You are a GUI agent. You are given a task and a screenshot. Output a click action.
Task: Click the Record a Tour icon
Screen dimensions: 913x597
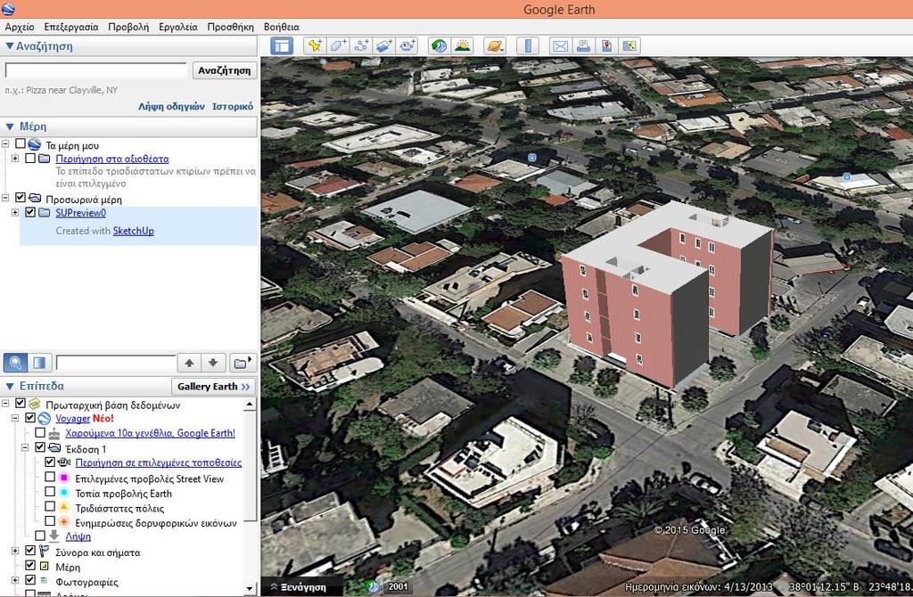(x=407, y=46)
